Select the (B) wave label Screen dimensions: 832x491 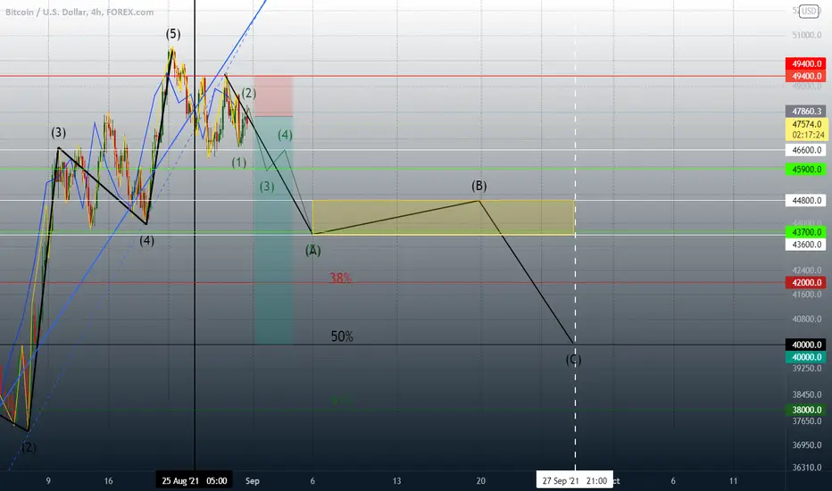coord(479,186)
